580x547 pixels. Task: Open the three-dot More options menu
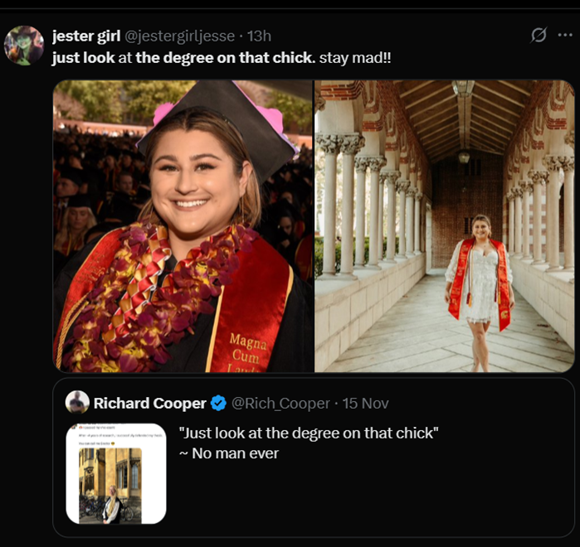coord(565,35)
